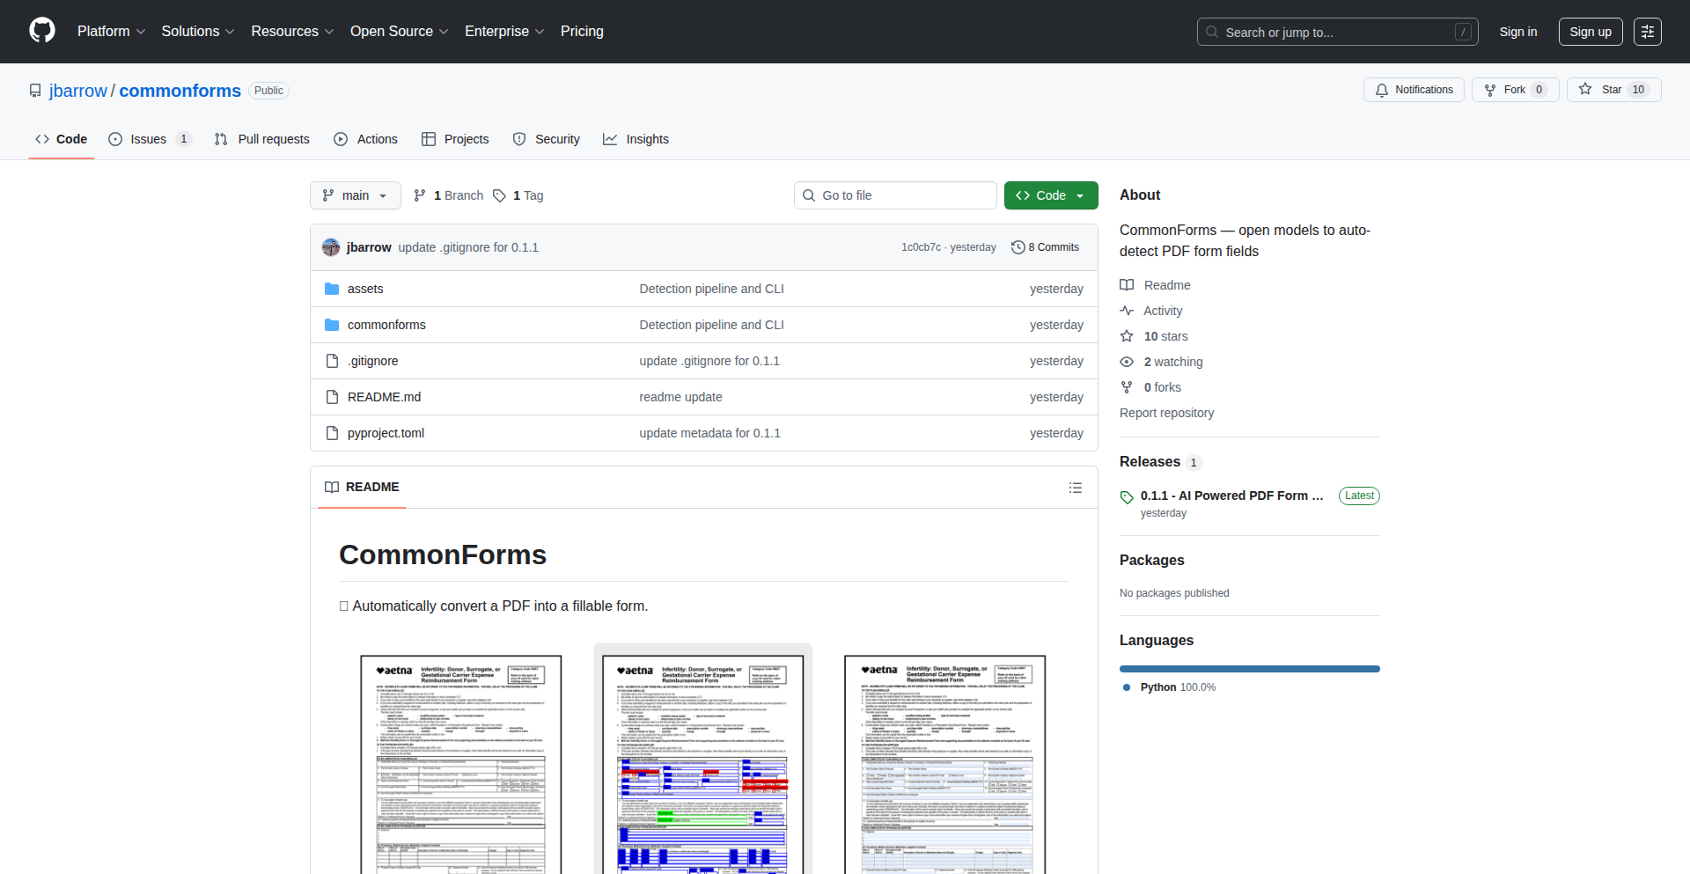Image resolution: width=1690 pixels, height=874 pixels.
Task: Click the GitHub logo icon
Action: click(42, 31)
